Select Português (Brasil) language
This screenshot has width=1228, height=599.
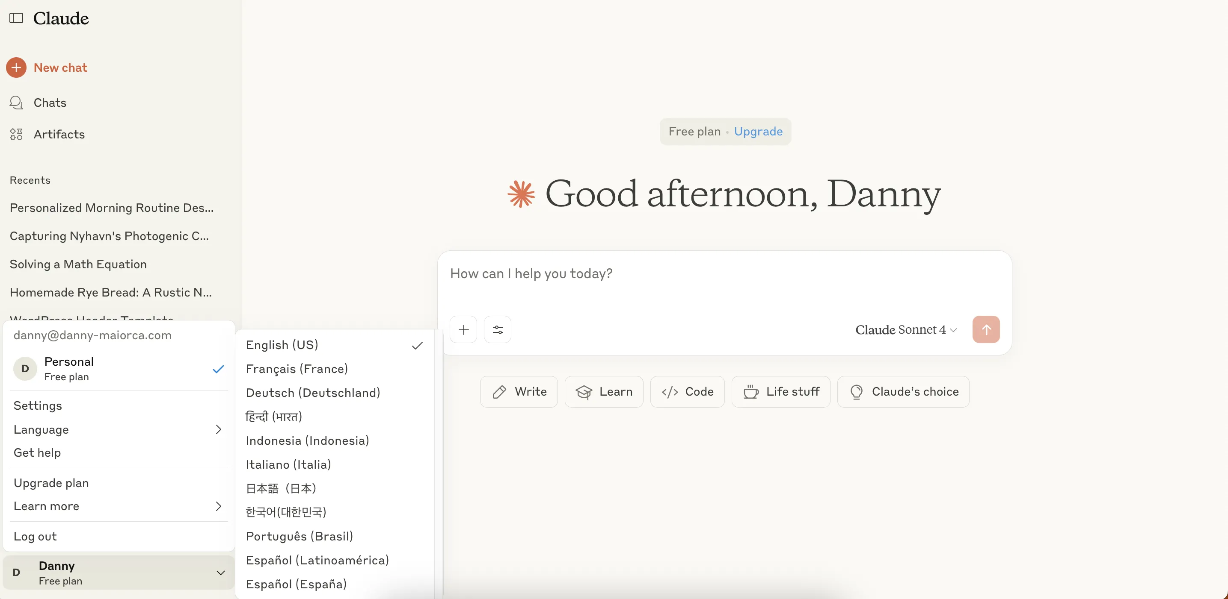click(x=335, y=537)
